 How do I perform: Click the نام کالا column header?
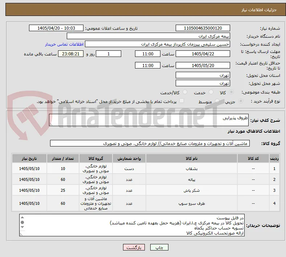192,158
